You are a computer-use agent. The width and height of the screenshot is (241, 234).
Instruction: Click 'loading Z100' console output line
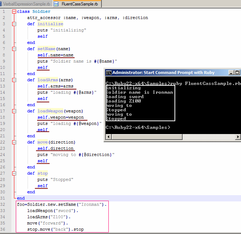pyautogui.click(x=123, y=101)
